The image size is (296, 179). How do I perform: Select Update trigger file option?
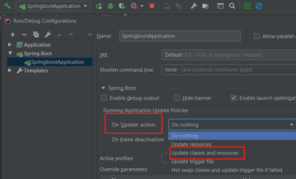[x=232, y=162]
